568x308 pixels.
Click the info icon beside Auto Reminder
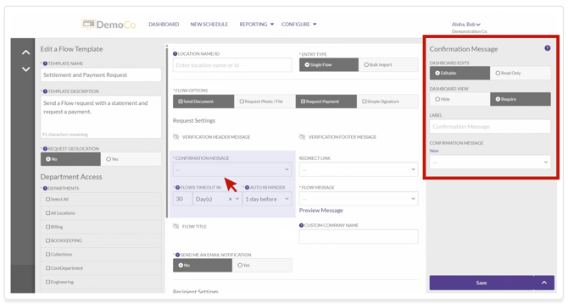pos(247,188)
